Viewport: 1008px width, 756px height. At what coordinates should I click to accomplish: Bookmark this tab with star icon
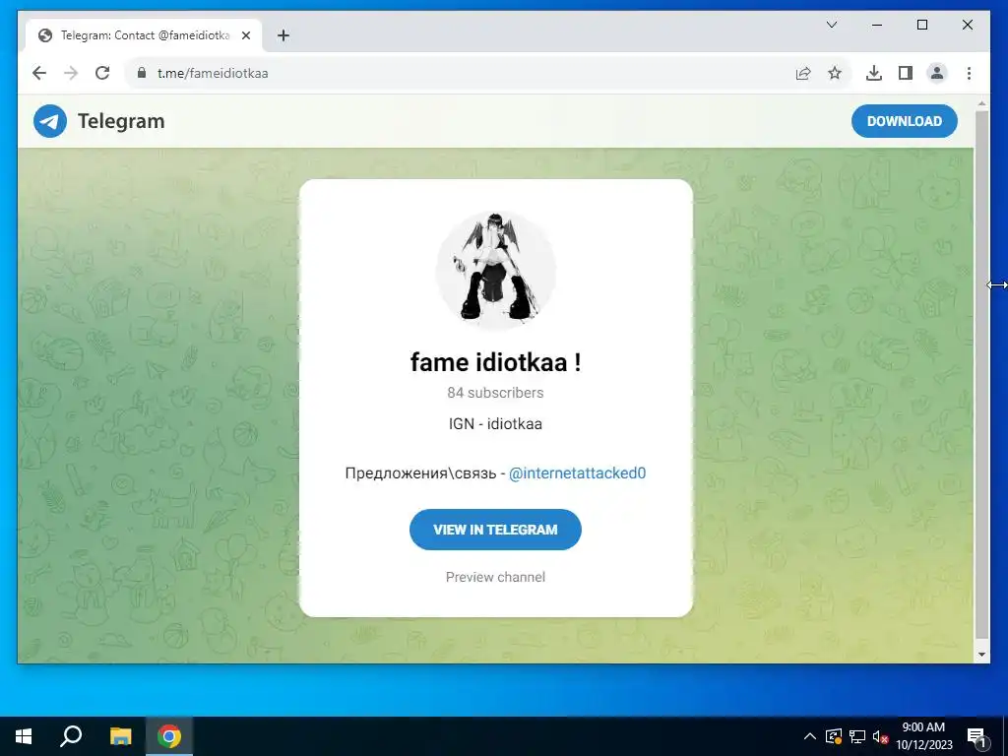click(x=835, y=73)
